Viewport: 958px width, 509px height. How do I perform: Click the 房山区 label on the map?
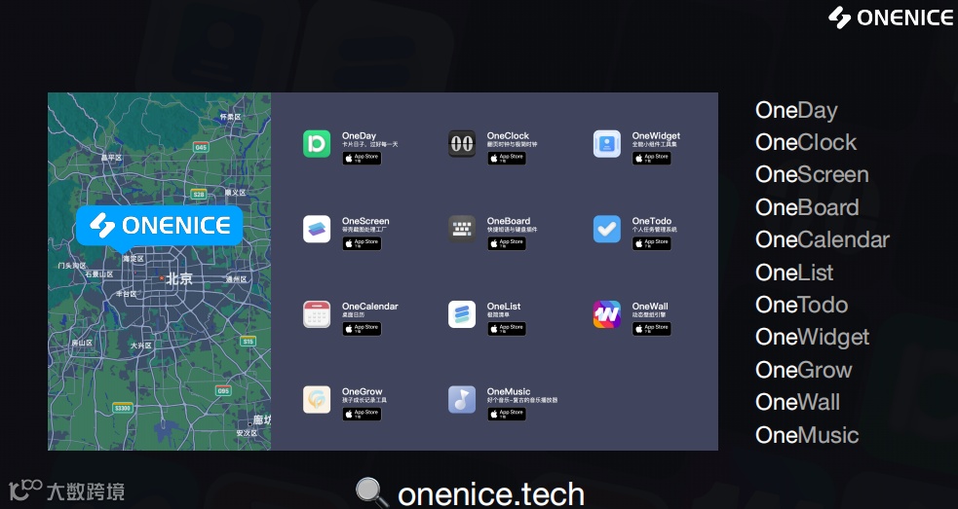pos(82,343)
